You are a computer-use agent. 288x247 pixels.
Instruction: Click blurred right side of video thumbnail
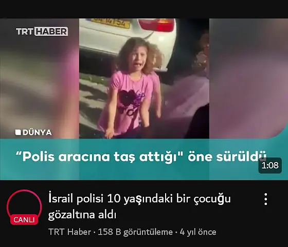248,78
